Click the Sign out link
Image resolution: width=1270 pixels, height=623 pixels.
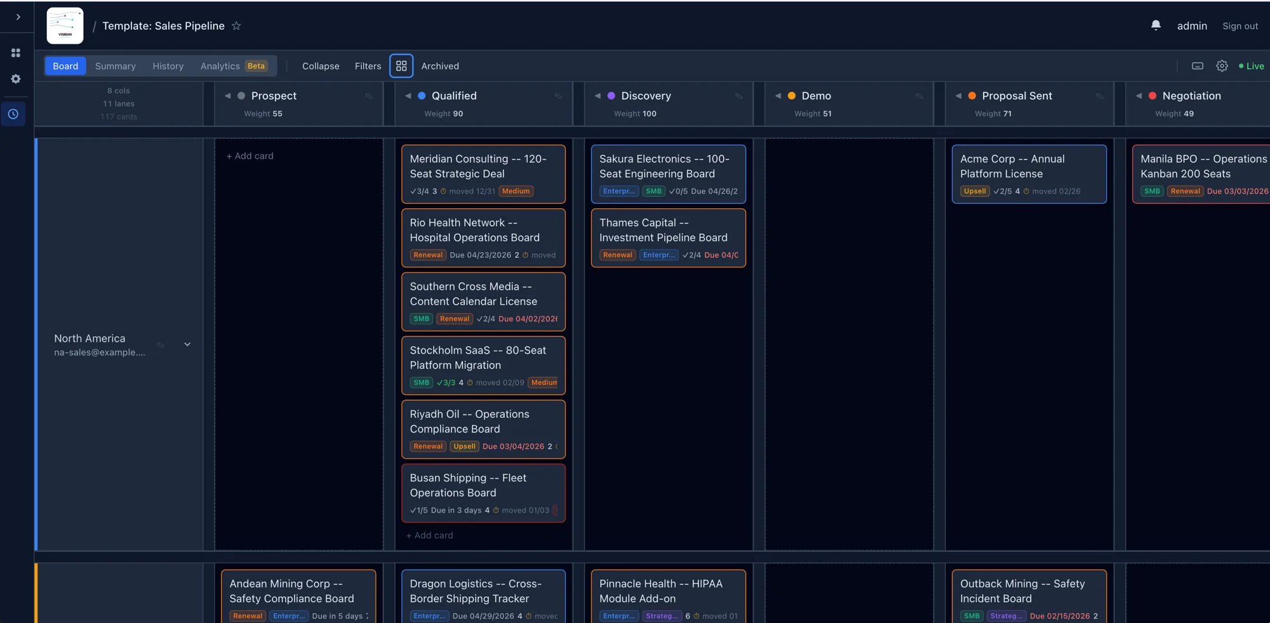pos(1240,26)
